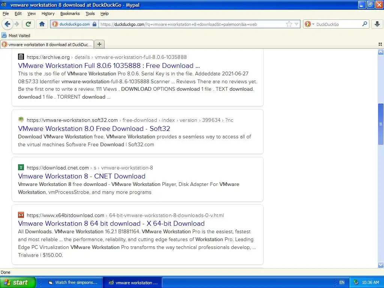Open the View menu

pos(31,13)
